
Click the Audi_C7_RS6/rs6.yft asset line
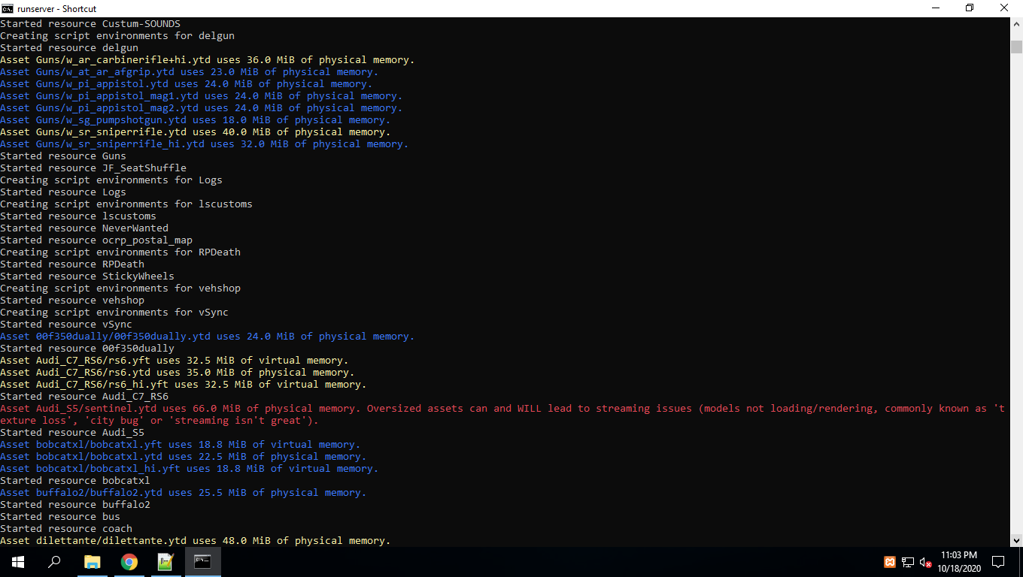pyautogui.click(x=175, y=361)
